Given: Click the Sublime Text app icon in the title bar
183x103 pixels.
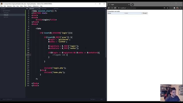Looking at the screenshot, I should pos(1,4).
